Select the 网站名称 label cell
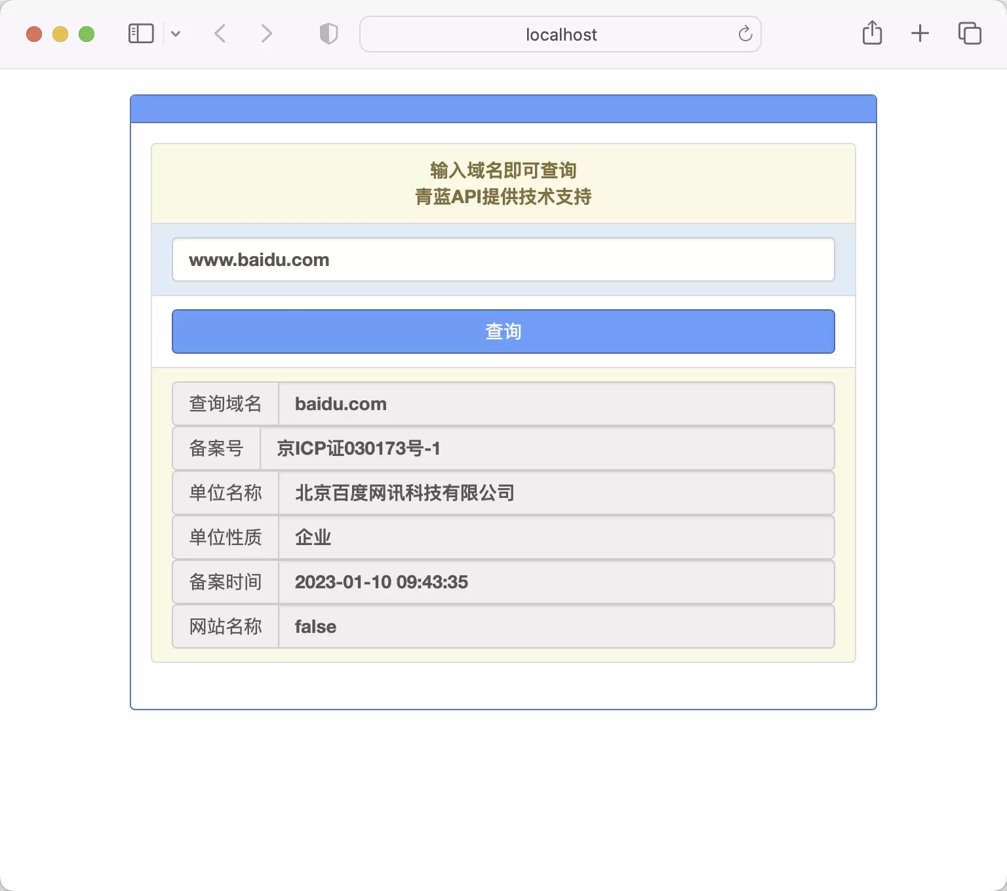This screenshot has width=1007, height=891. (226, 626)
